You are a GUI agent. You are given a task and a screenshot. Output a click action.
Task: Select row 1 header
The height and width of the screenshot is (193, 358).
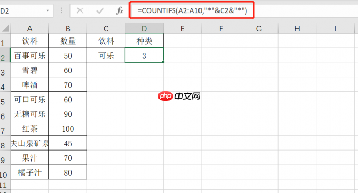coord(5,41)
